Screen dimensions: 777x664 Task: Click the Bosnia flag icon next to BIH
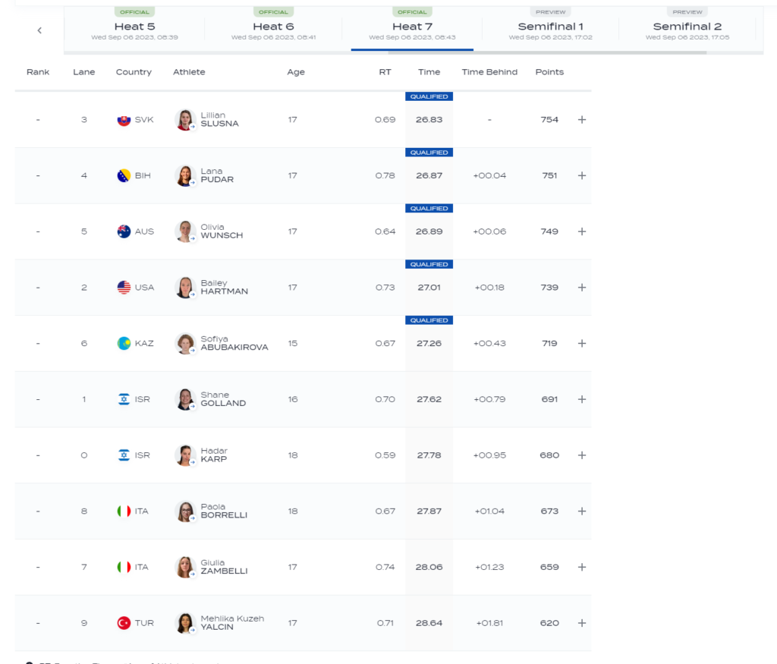124,176
